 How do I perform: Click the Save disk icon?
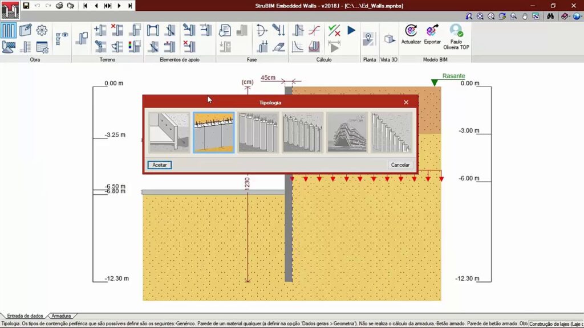(26, 6)
